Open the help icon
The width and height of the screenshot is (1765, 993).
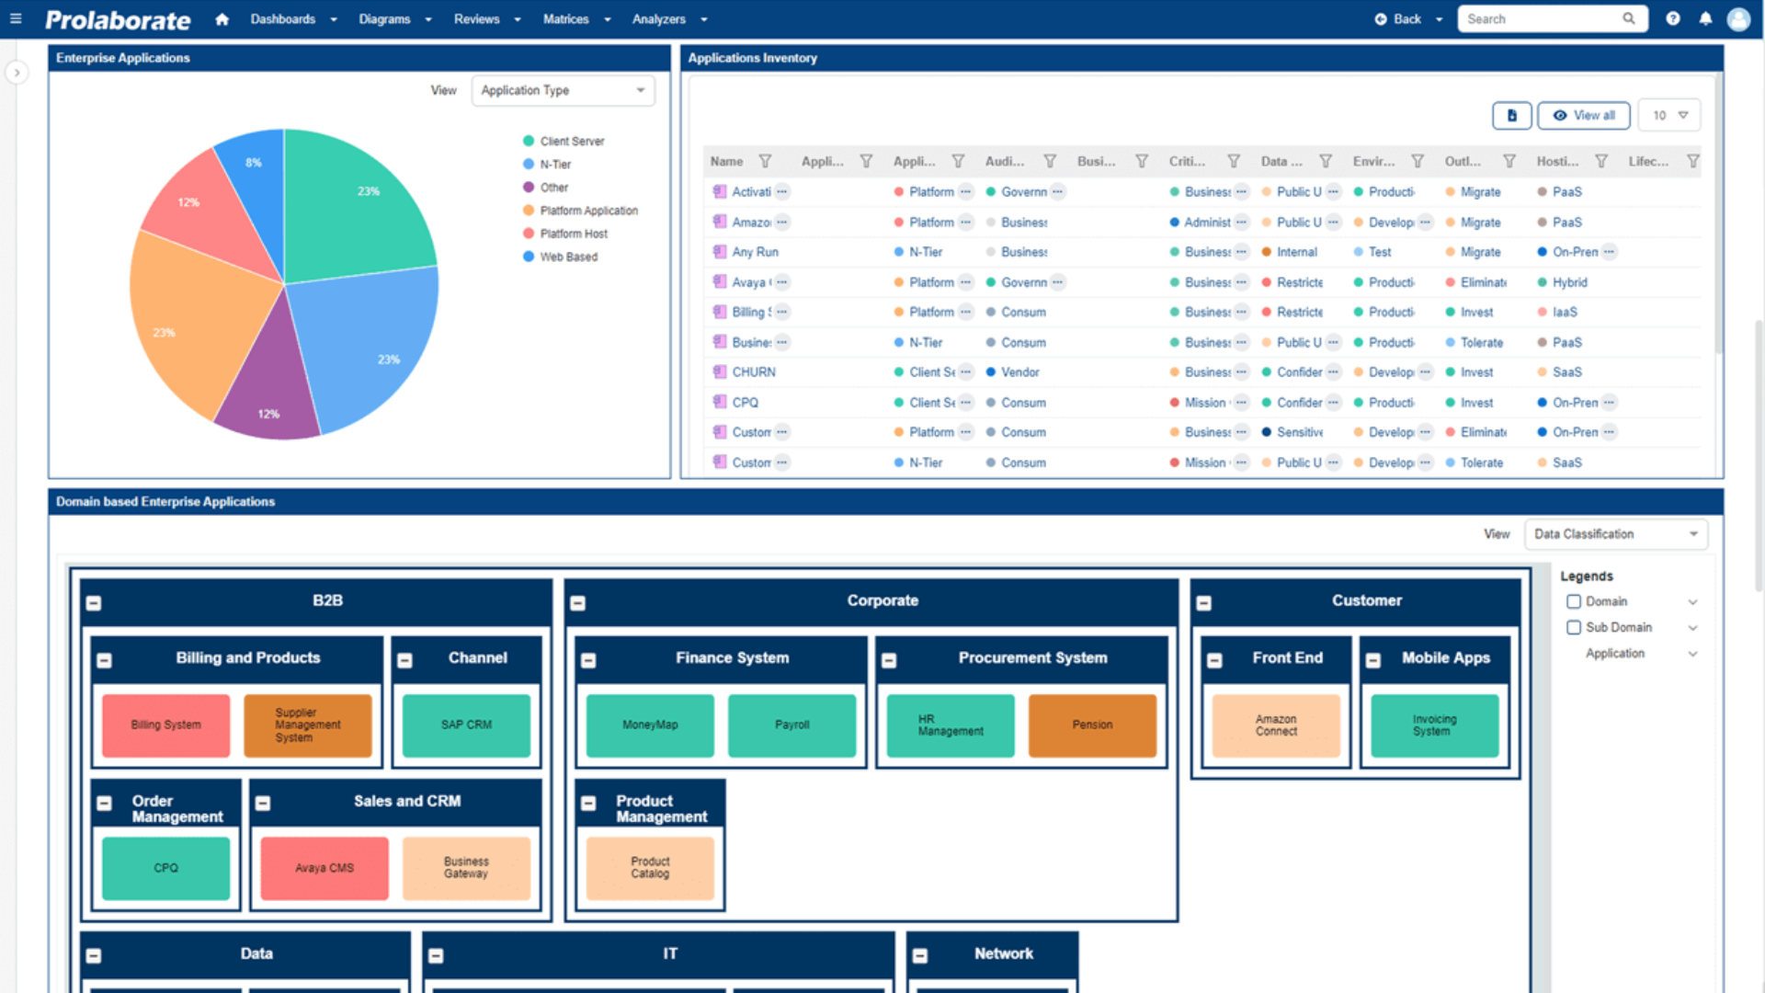1673,18
